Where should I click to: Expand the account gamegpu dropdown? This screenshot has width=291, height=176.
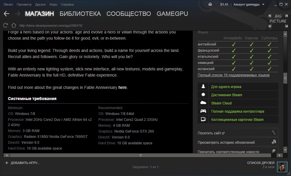coord(249,4)
